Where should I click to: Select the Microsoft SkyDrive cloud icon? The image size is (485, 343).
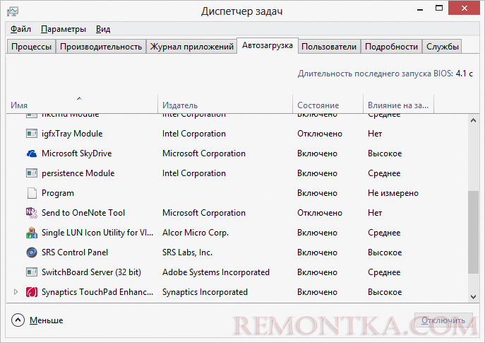click(32, 153)
